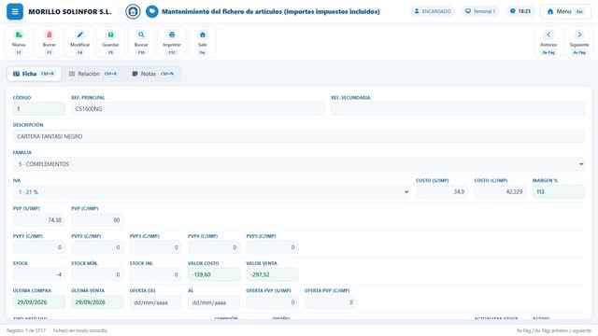598x336 pixels.
Task: Click the Oferta PVP (C/IMP) field
Action: (x=331, y=302)
